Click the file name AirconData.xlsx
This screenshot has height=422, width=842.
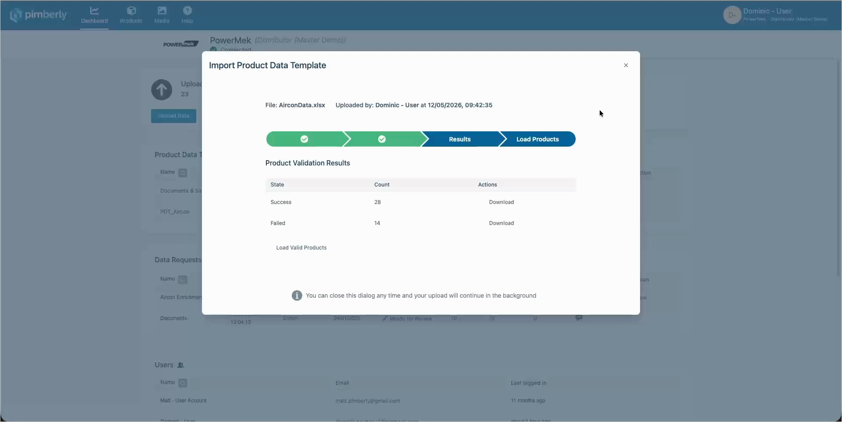point(302,105)
